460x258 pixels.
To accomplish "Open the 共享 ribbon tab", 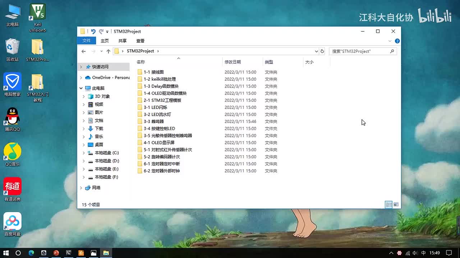I will (x=123, y=41).
